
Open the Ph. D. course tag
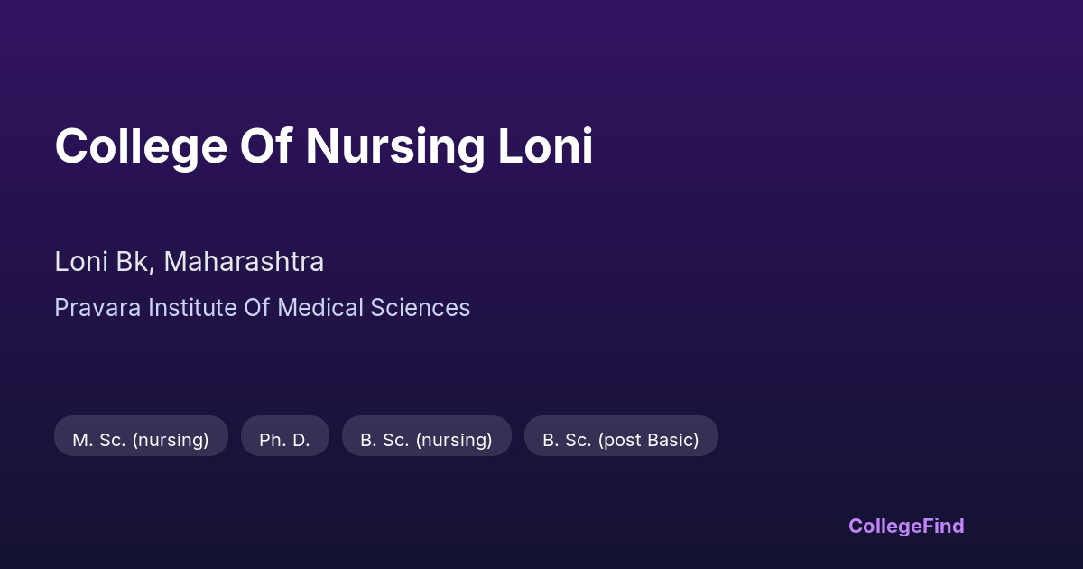click(x=284, y=440)
